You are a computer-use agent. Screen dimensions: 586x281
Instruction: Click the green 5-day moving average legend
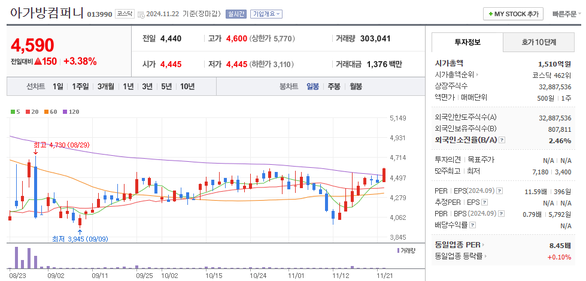click(15, 111)
